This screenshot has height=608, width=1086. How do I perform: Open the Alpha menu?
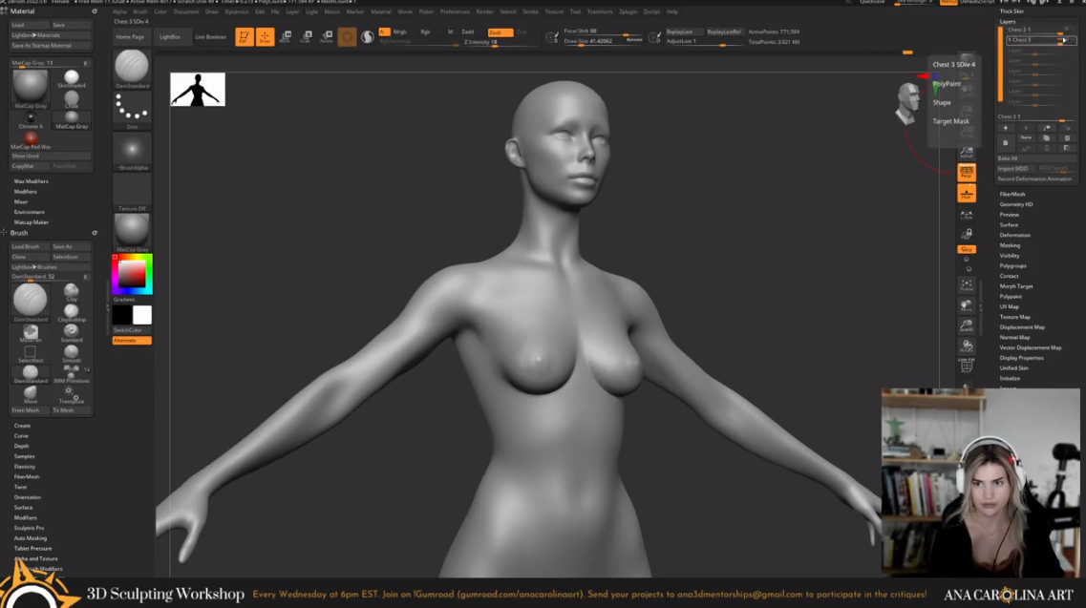tap(119, 11)
